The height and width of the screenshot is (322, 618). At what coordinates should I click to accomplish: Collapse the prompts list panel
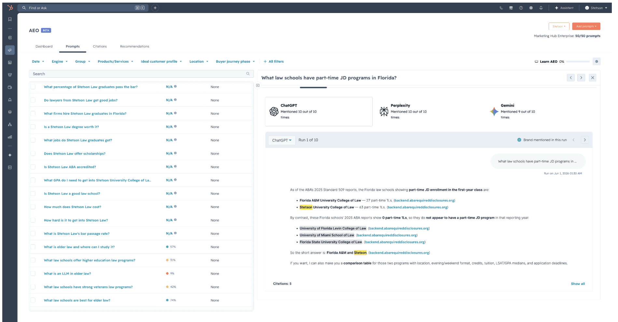pos(258,86)
